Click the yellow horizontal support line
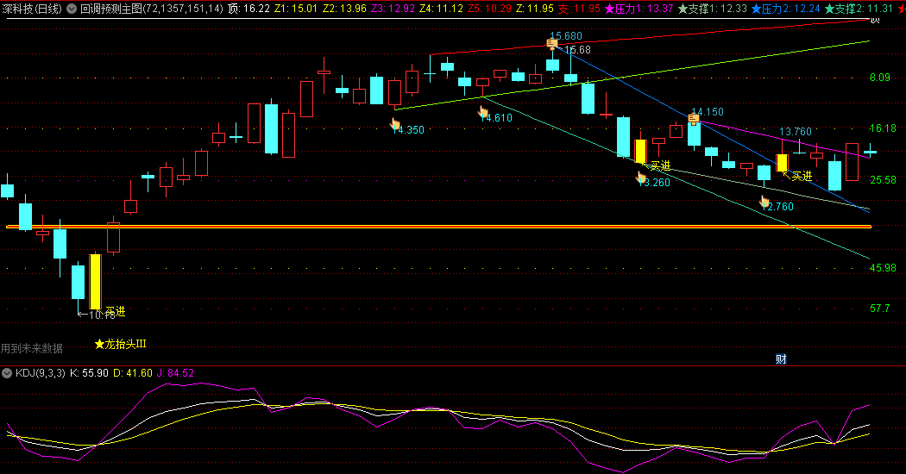 tap(438, 227)
